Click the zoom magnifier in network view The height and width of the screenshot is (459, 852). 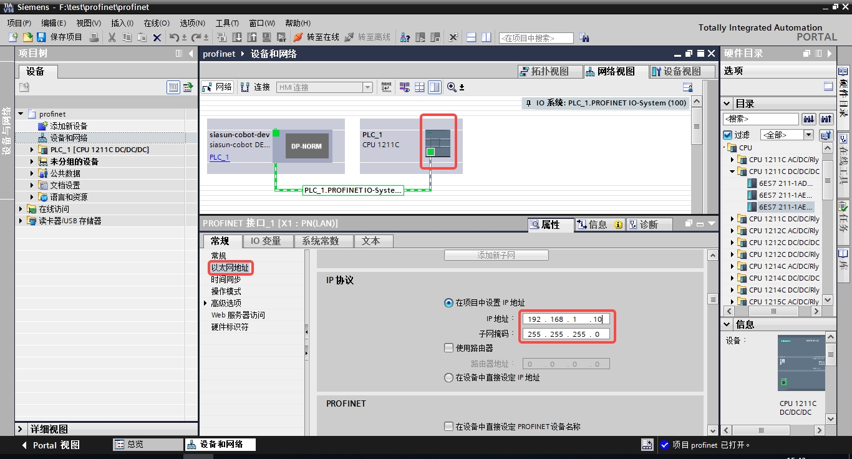coord(452,87)
